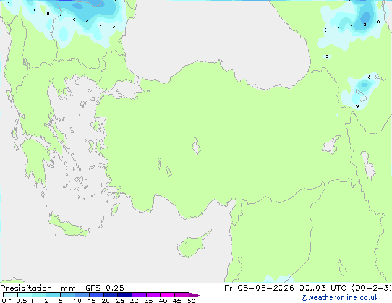
Task: Choose the 20–25 mm dark blue swatch
Action: (110, 295)
